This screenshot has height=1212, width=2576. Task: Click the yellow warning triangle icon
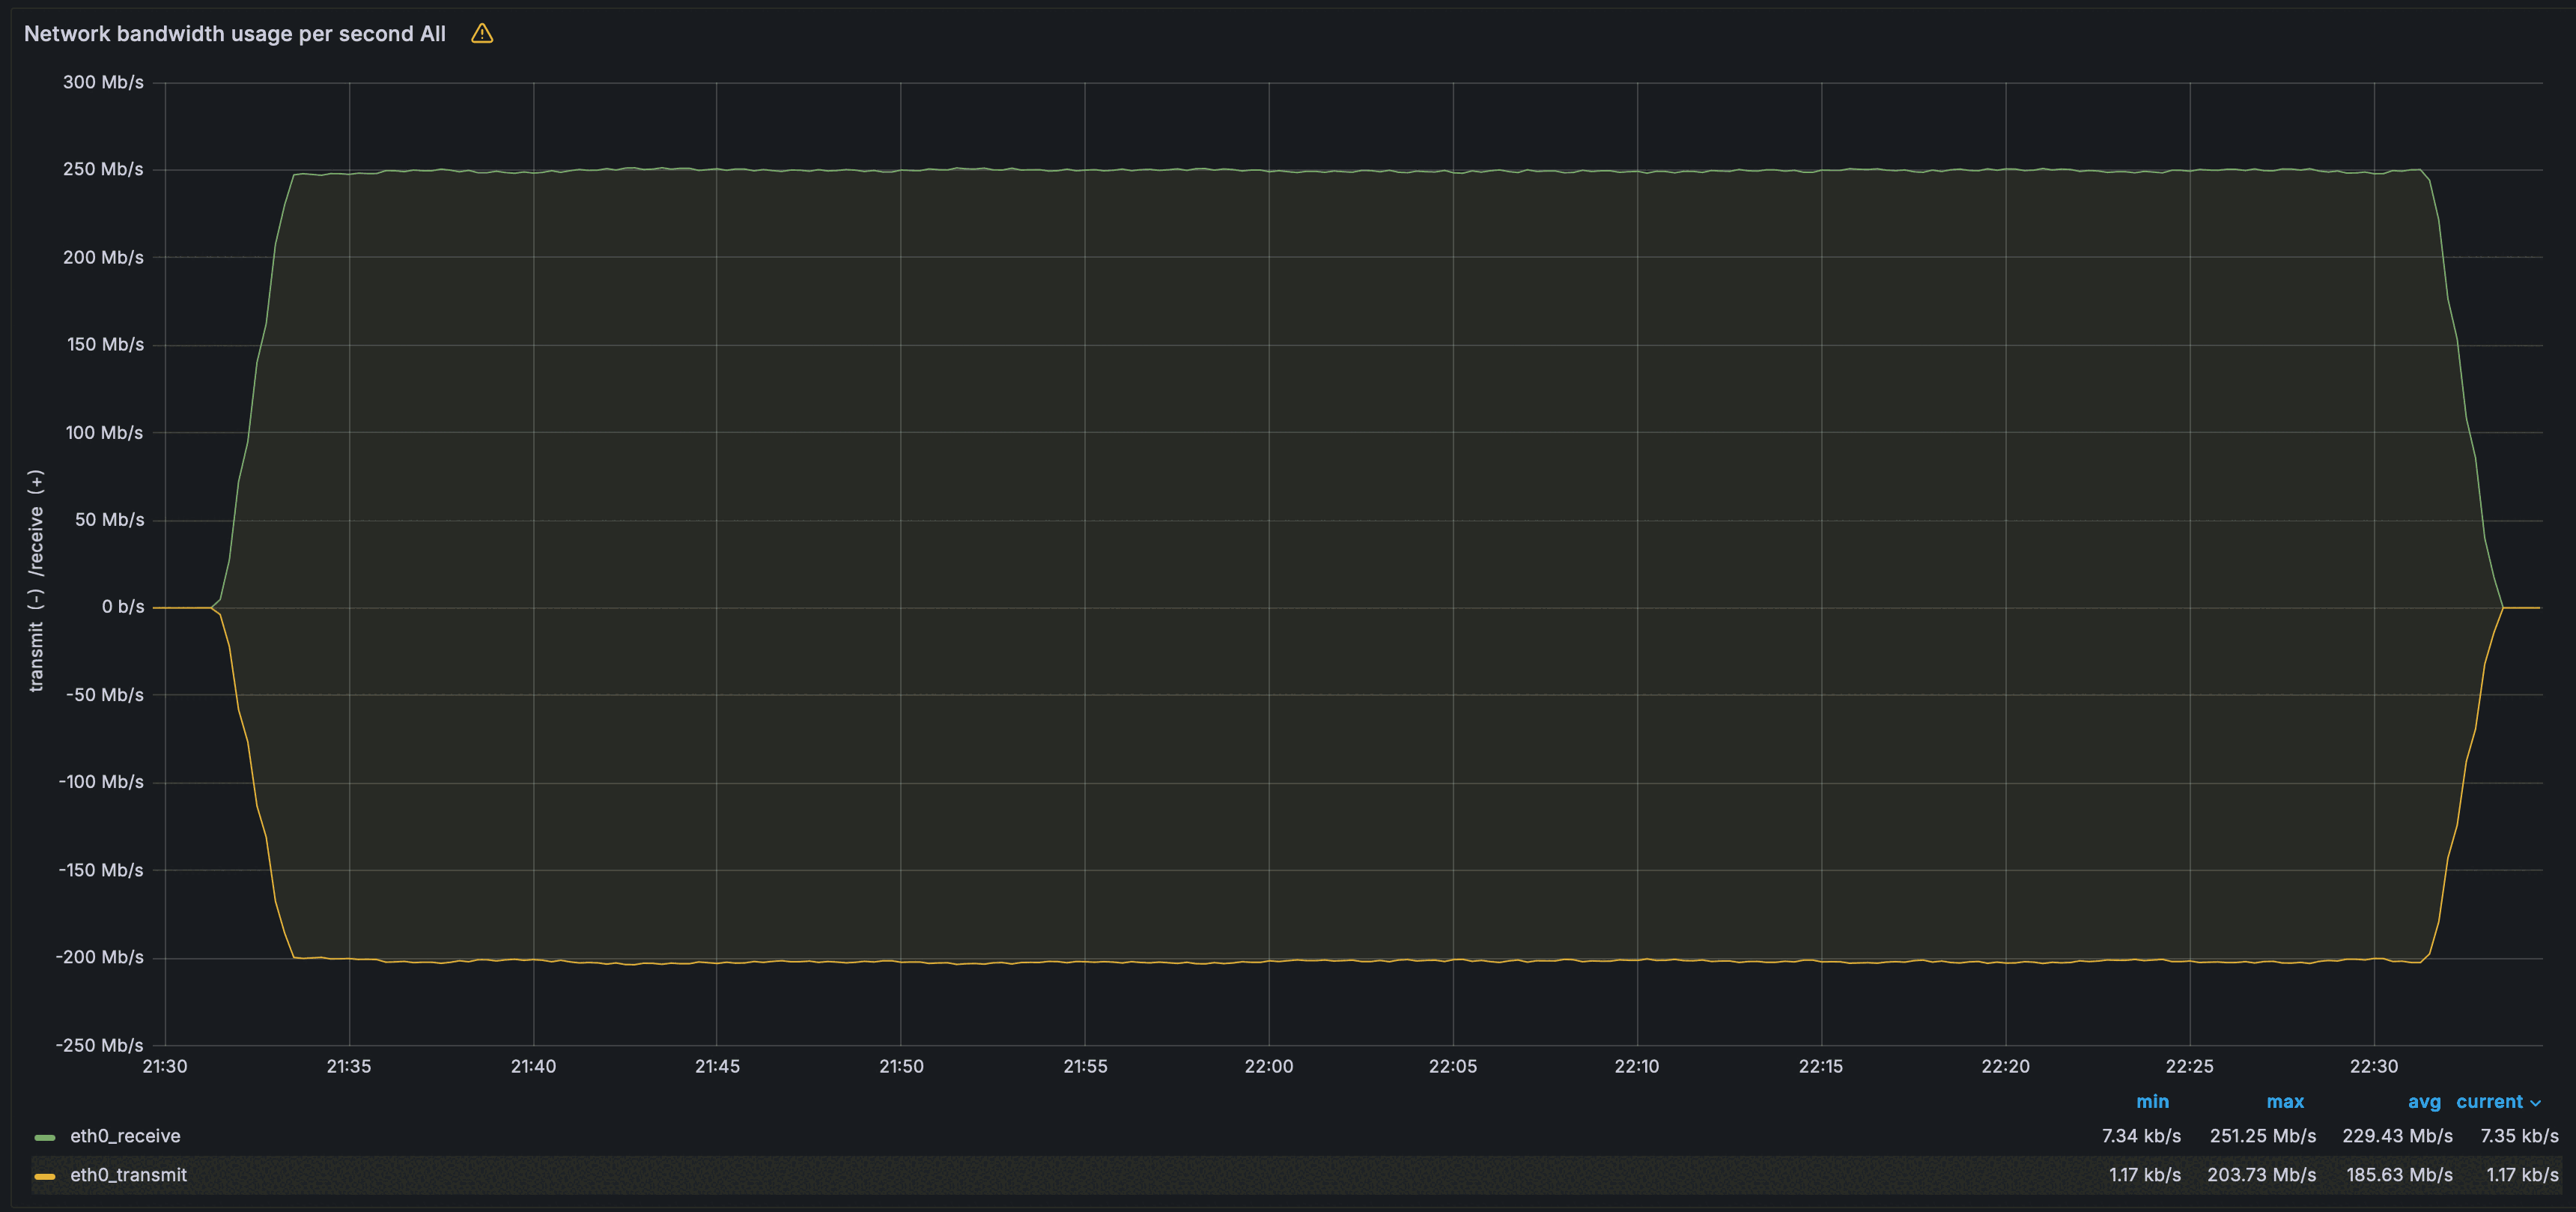click(x=482, y=34)
